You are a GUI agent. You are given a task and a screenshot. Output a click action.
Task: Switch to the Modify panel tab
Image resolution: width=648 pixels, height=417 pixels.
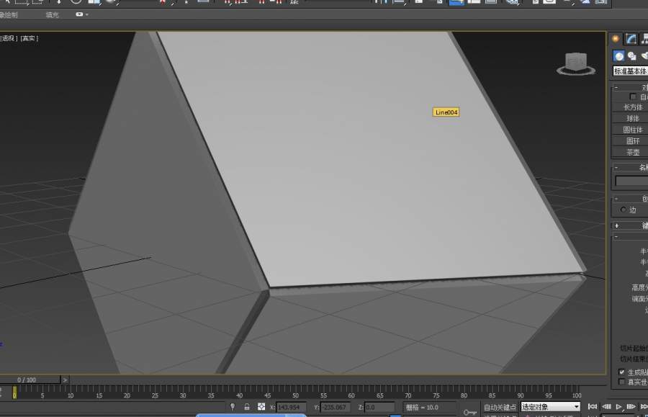(631, 39)
